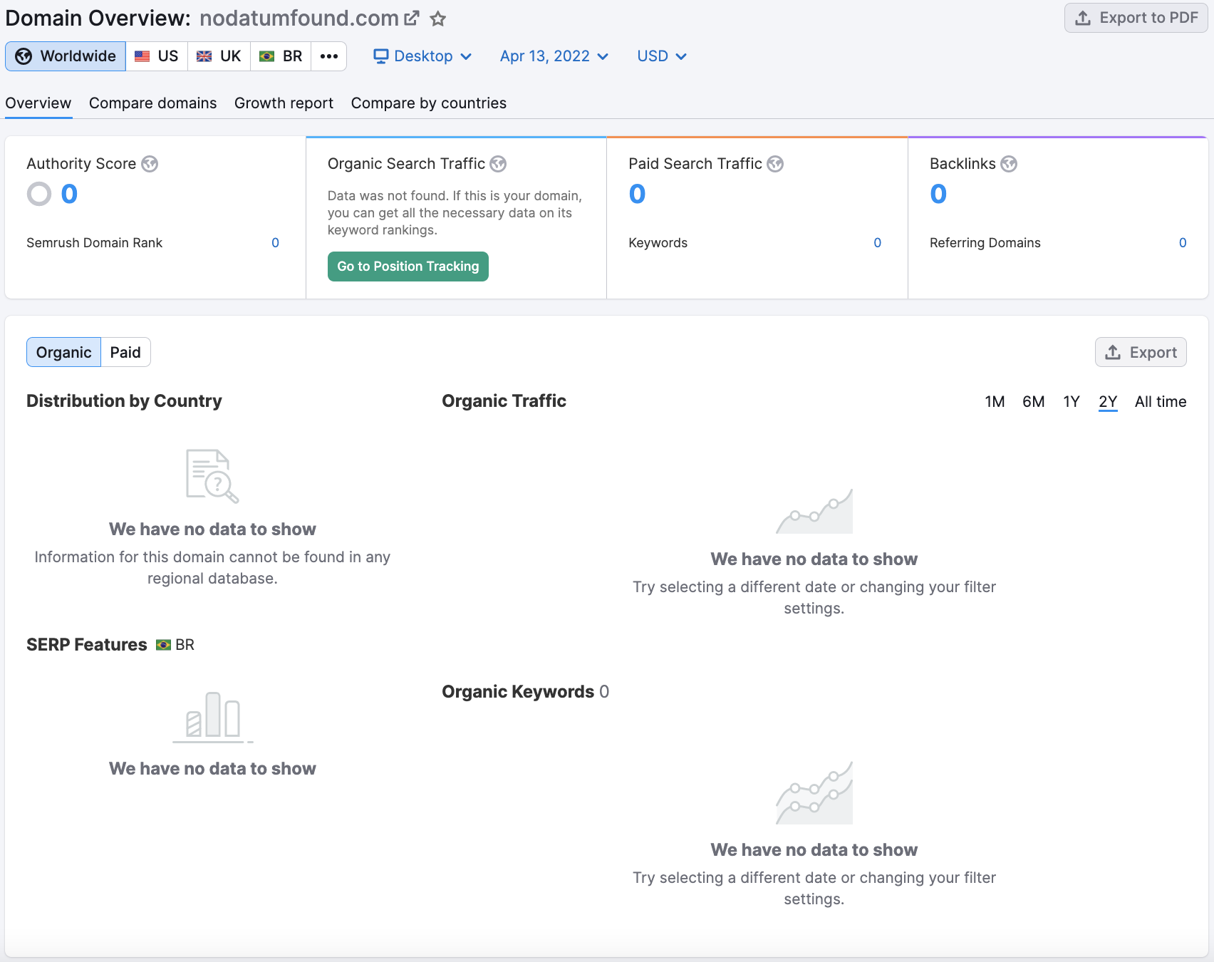Switch to Organic toggle
1214x962 pixels.
click(x=63, y=352)
